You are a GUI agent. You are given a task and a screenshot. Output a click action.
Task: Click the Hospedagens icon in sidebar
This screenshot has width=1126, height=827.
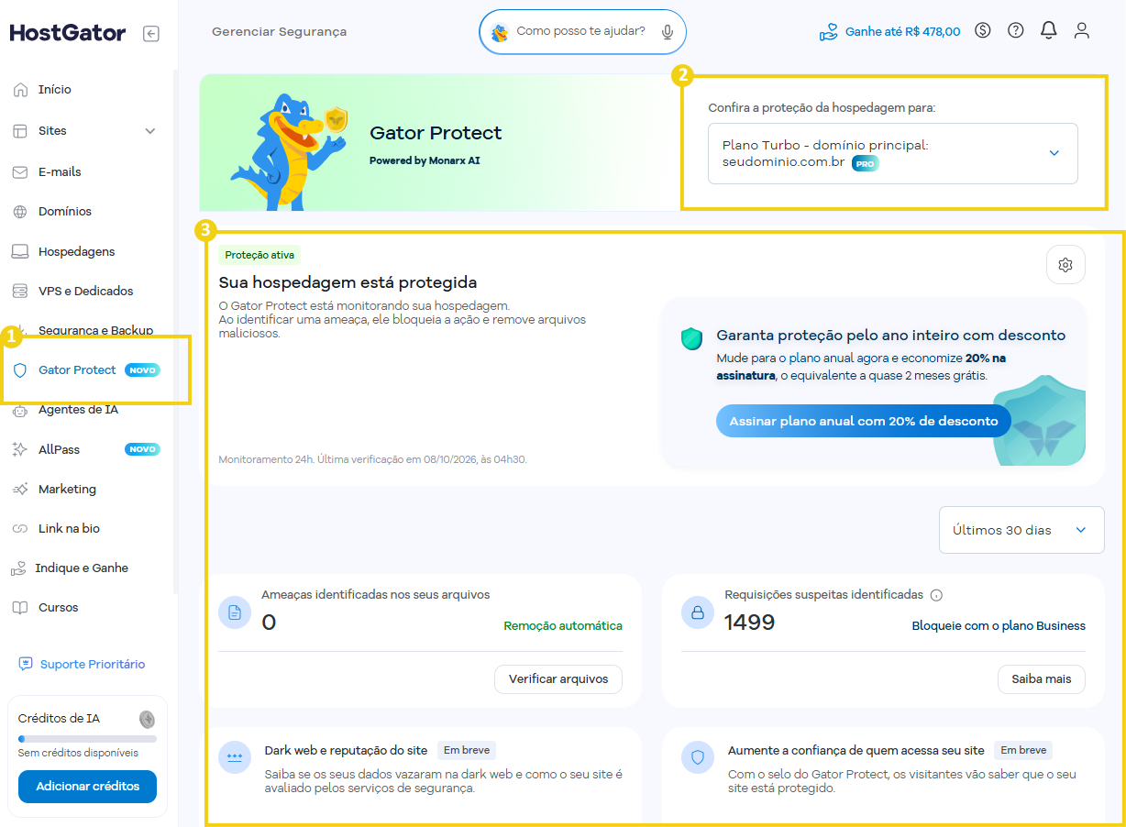[x=20, y=251]
